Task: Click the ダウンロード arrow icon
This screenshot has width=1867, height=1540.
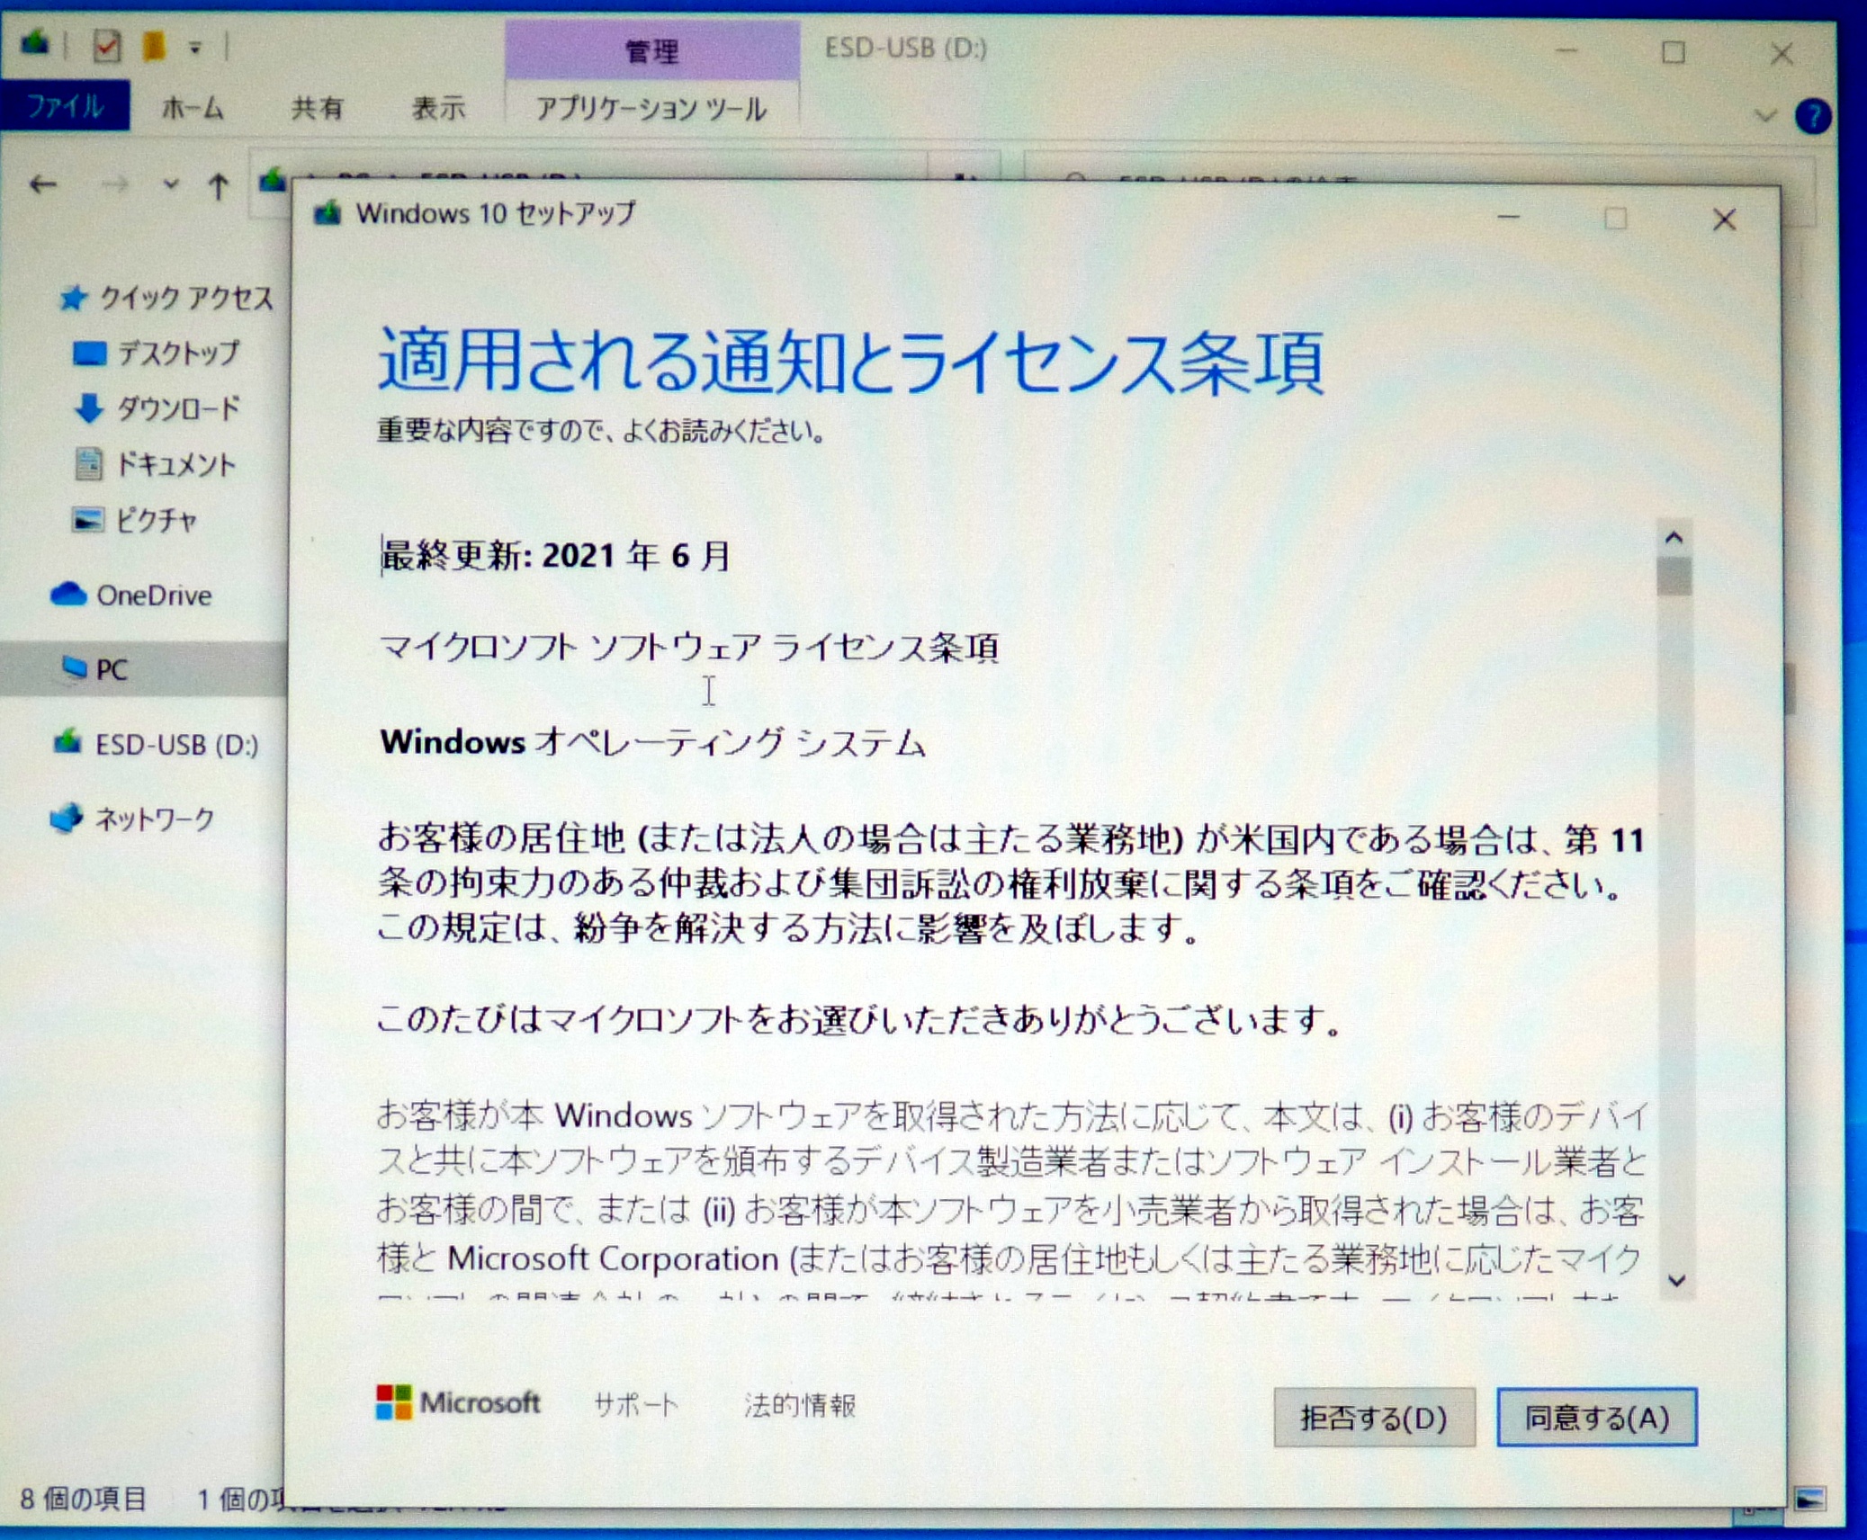Action: [x=88, y=407]
